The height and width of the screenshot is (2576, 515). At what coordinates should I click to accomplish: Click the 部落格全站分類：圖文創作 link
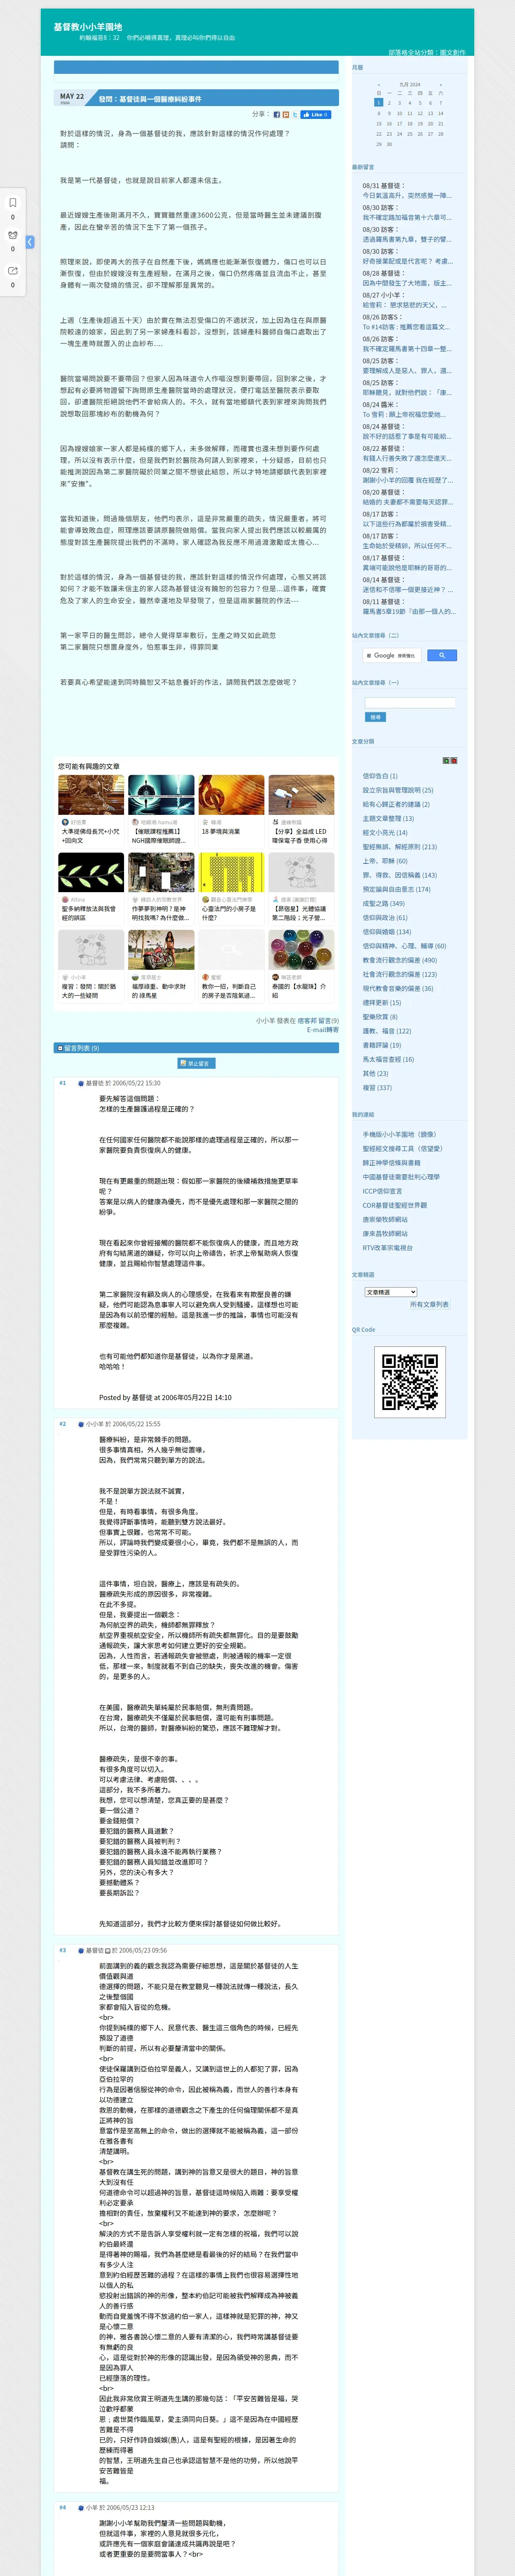coord(426,52)
